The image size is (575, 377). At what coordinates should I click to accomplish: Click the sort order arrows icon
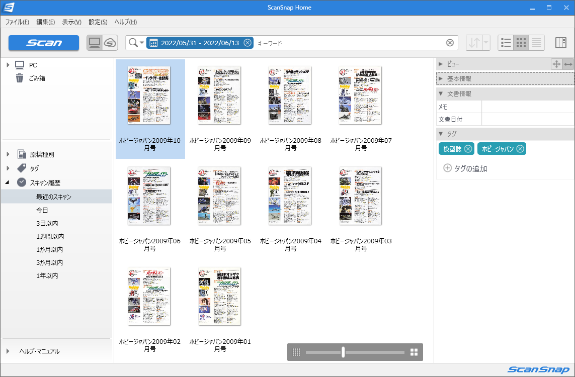click(474, 43)
